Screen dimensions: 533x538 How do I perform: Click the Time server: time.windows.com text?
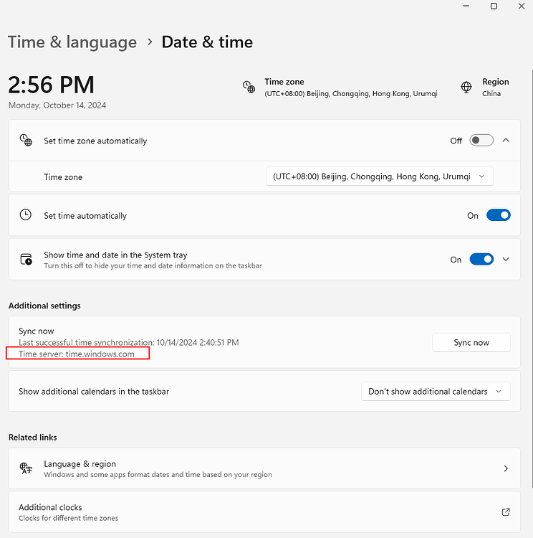77,354
